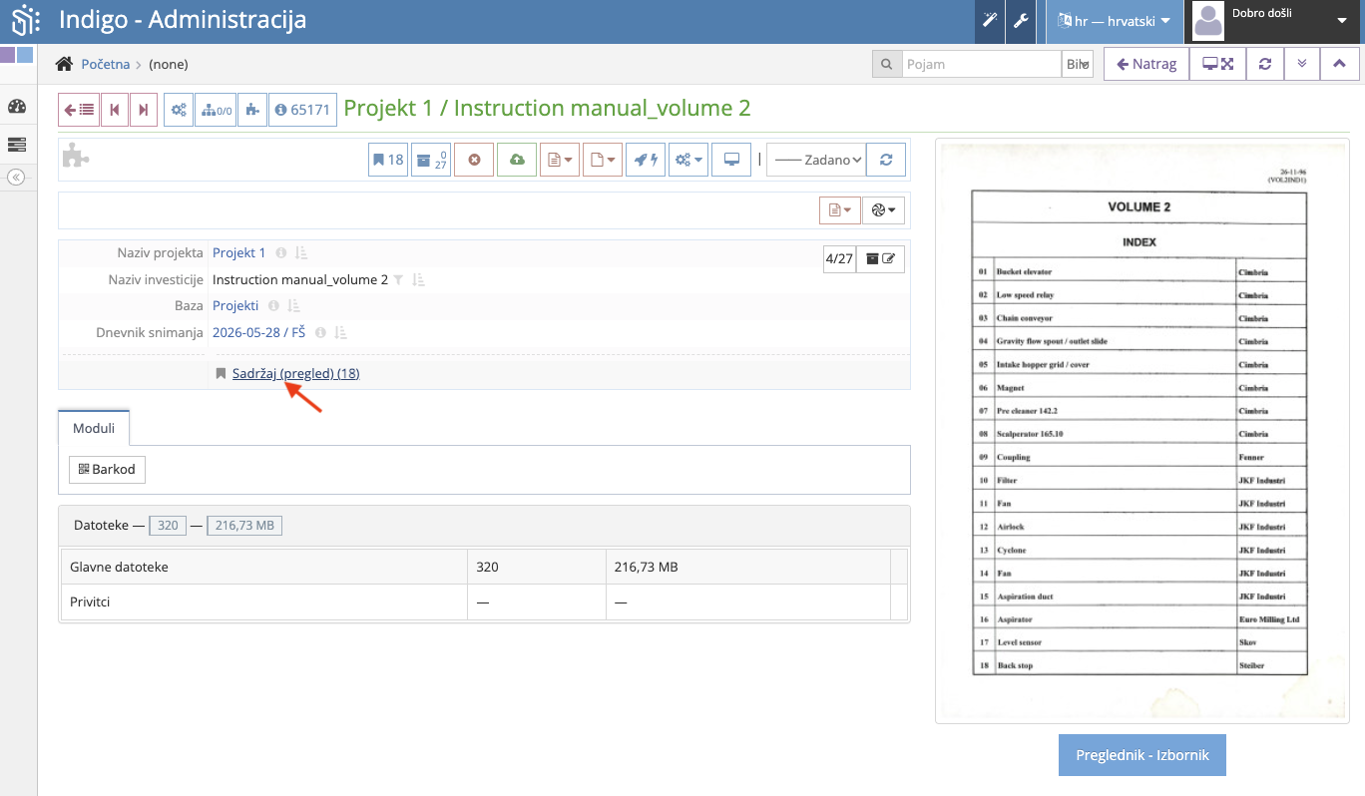Click the bookmark 18 button
Viewport: 1365px width, 796px height.
click(388, 160)
